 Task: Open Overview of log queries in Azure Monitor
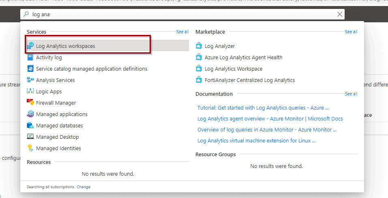pos(267,130)
